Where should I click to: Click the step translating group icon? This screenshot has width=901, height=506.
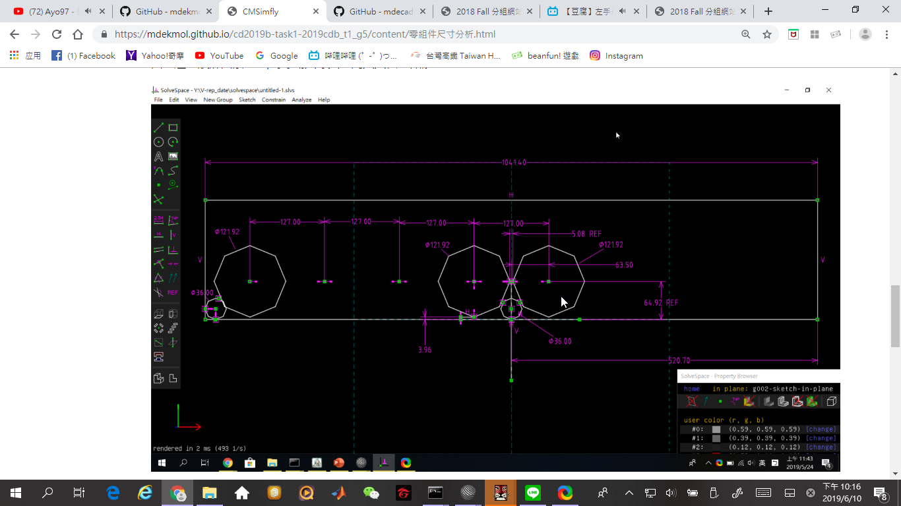(173, 327)
